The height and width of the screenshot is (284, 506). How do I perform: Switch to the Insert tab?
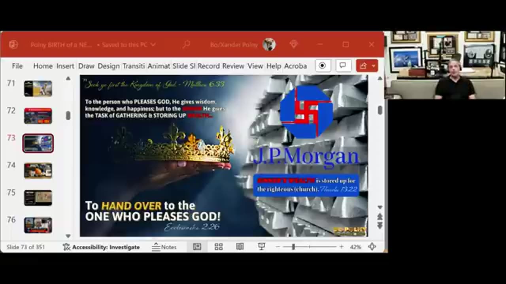65,66
